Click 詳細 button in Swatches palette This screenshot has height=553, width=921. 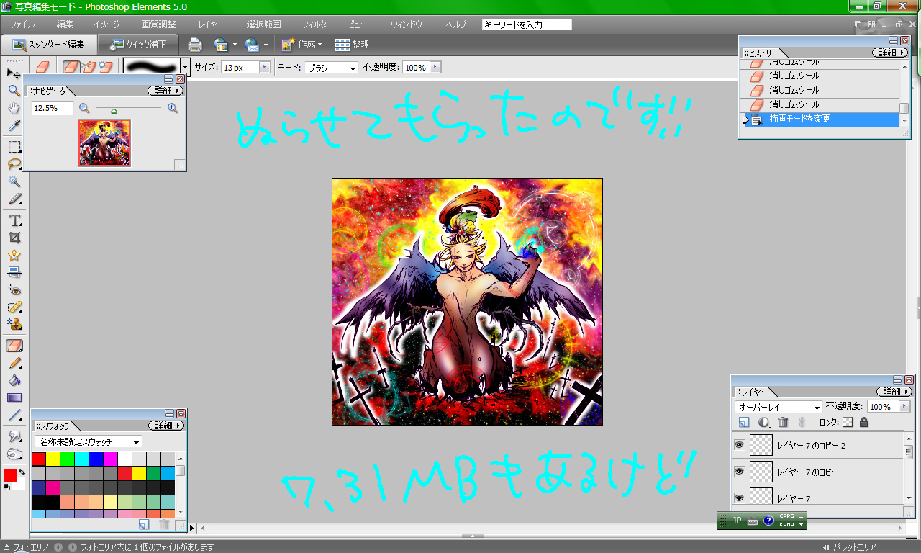(166, 426)
